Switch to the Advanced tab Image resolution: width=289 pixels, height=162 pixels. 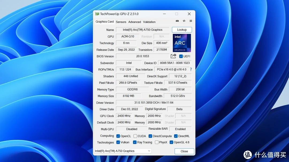(x=135, y=22)
